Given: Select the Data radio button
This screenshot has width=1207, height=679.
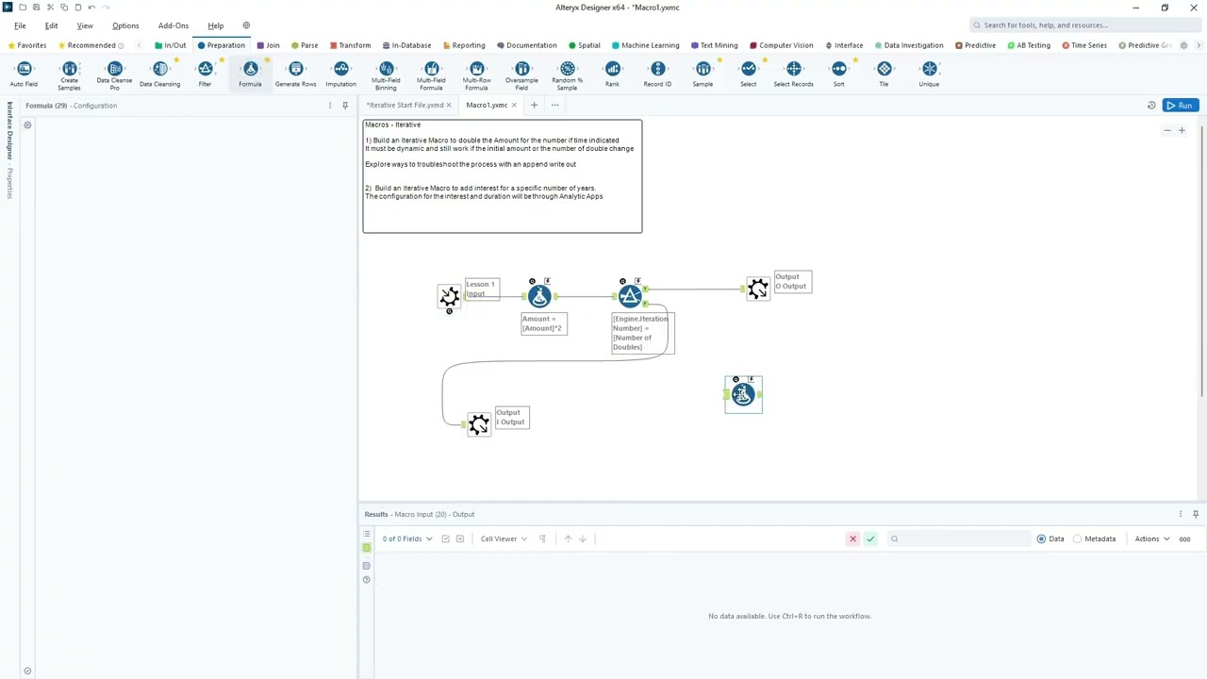Looking at the screenshot, I should (x=1041, y=538).
